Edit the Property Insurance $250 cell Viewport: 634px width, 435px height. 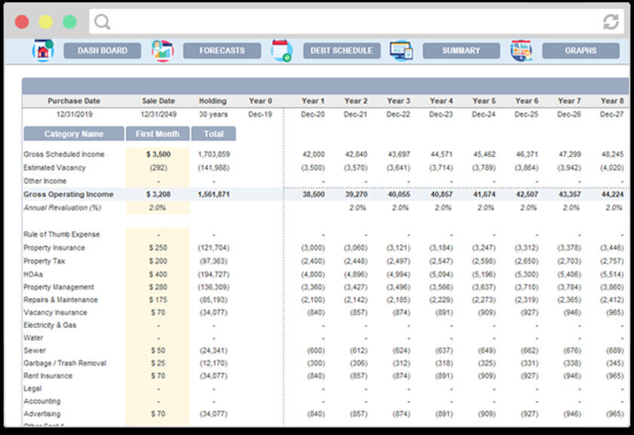point(158,248)
